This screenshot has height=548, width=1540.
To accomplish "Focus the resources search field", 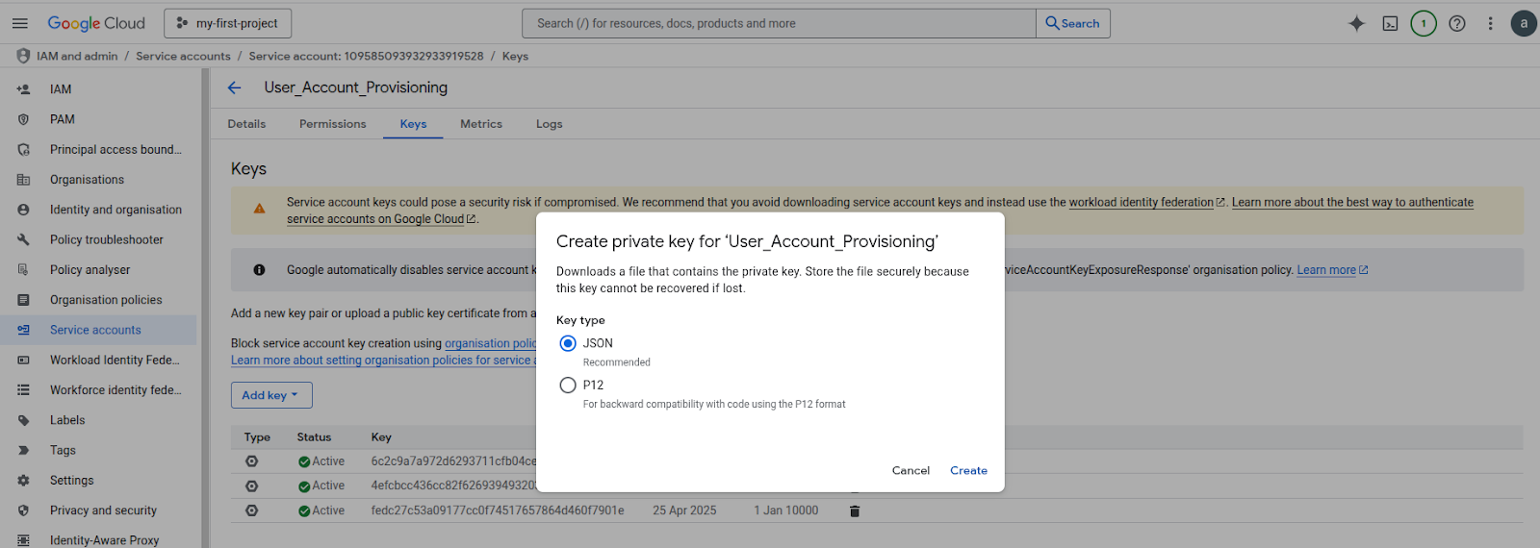I will point(780,23).
